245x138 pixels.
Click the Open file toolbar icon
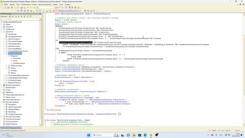click(5, 8)
